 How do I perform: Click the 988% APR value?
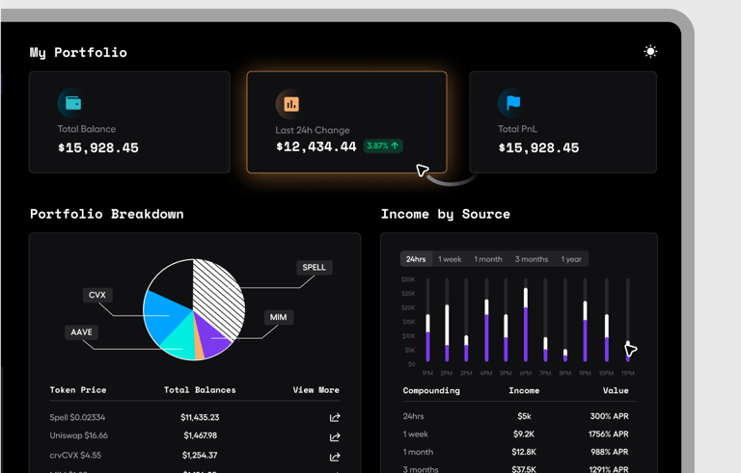tap(610, 452)
